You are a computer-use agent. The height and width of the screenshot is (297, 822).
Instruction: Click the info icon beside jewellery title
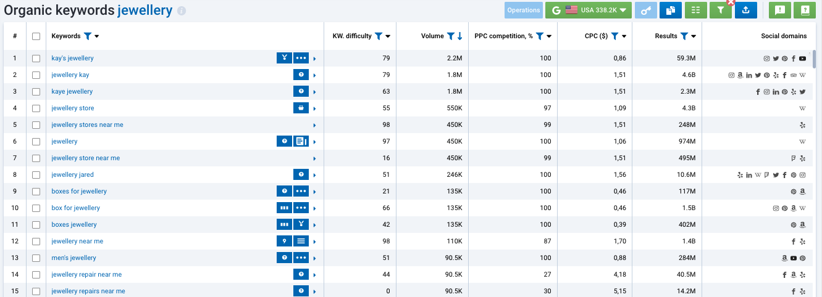tap(181, 11)
